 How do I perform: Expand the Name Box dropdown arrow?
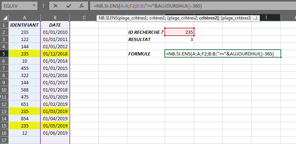(34, 6)
